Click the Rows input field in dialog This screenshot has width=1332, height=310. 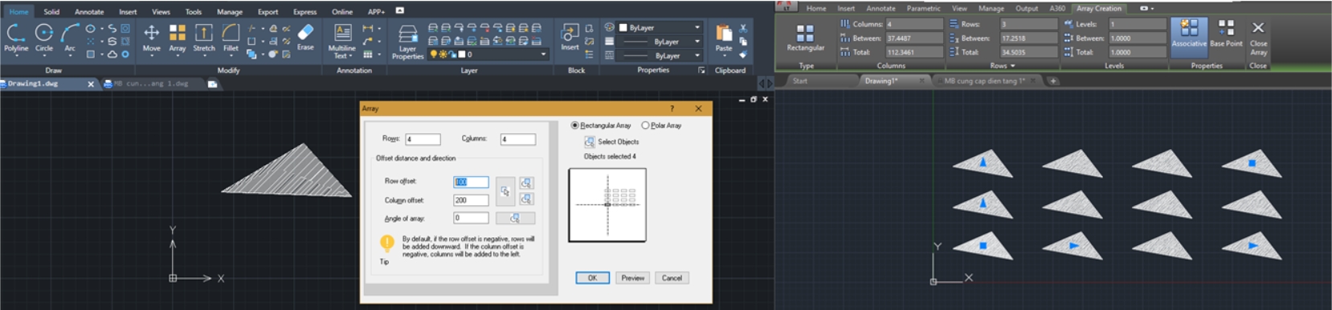423,139
